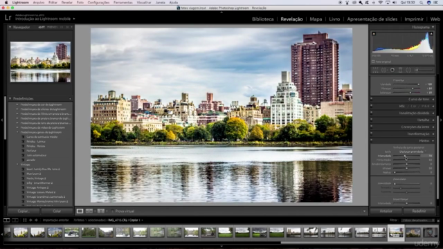Collapse left panel group with edge arrow

2,120
